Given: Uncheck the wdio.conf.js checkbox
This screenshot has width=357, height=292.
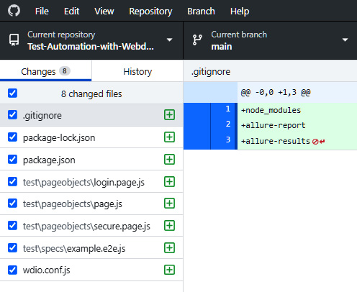Looking at the screenshot, I should (12, 270).
